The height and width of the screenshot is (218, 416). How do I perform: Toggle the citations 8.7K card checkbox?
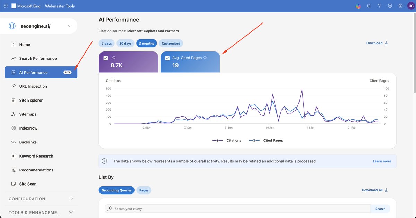tap(106, 58)
